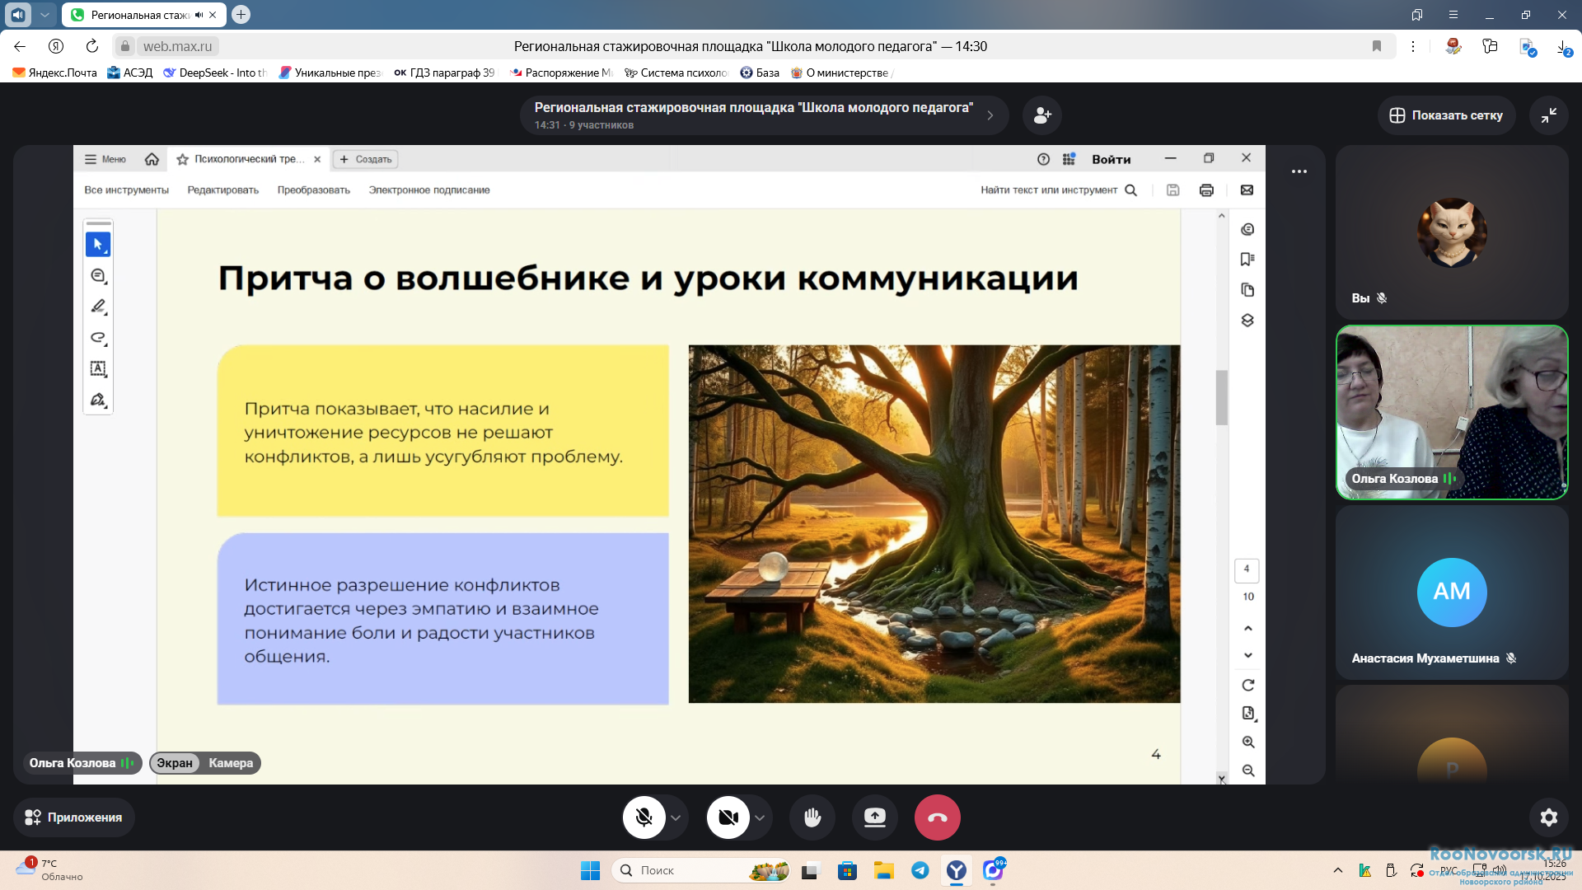Raise hand in the meeting
The image size is (1582, 890).
[812, 817]
